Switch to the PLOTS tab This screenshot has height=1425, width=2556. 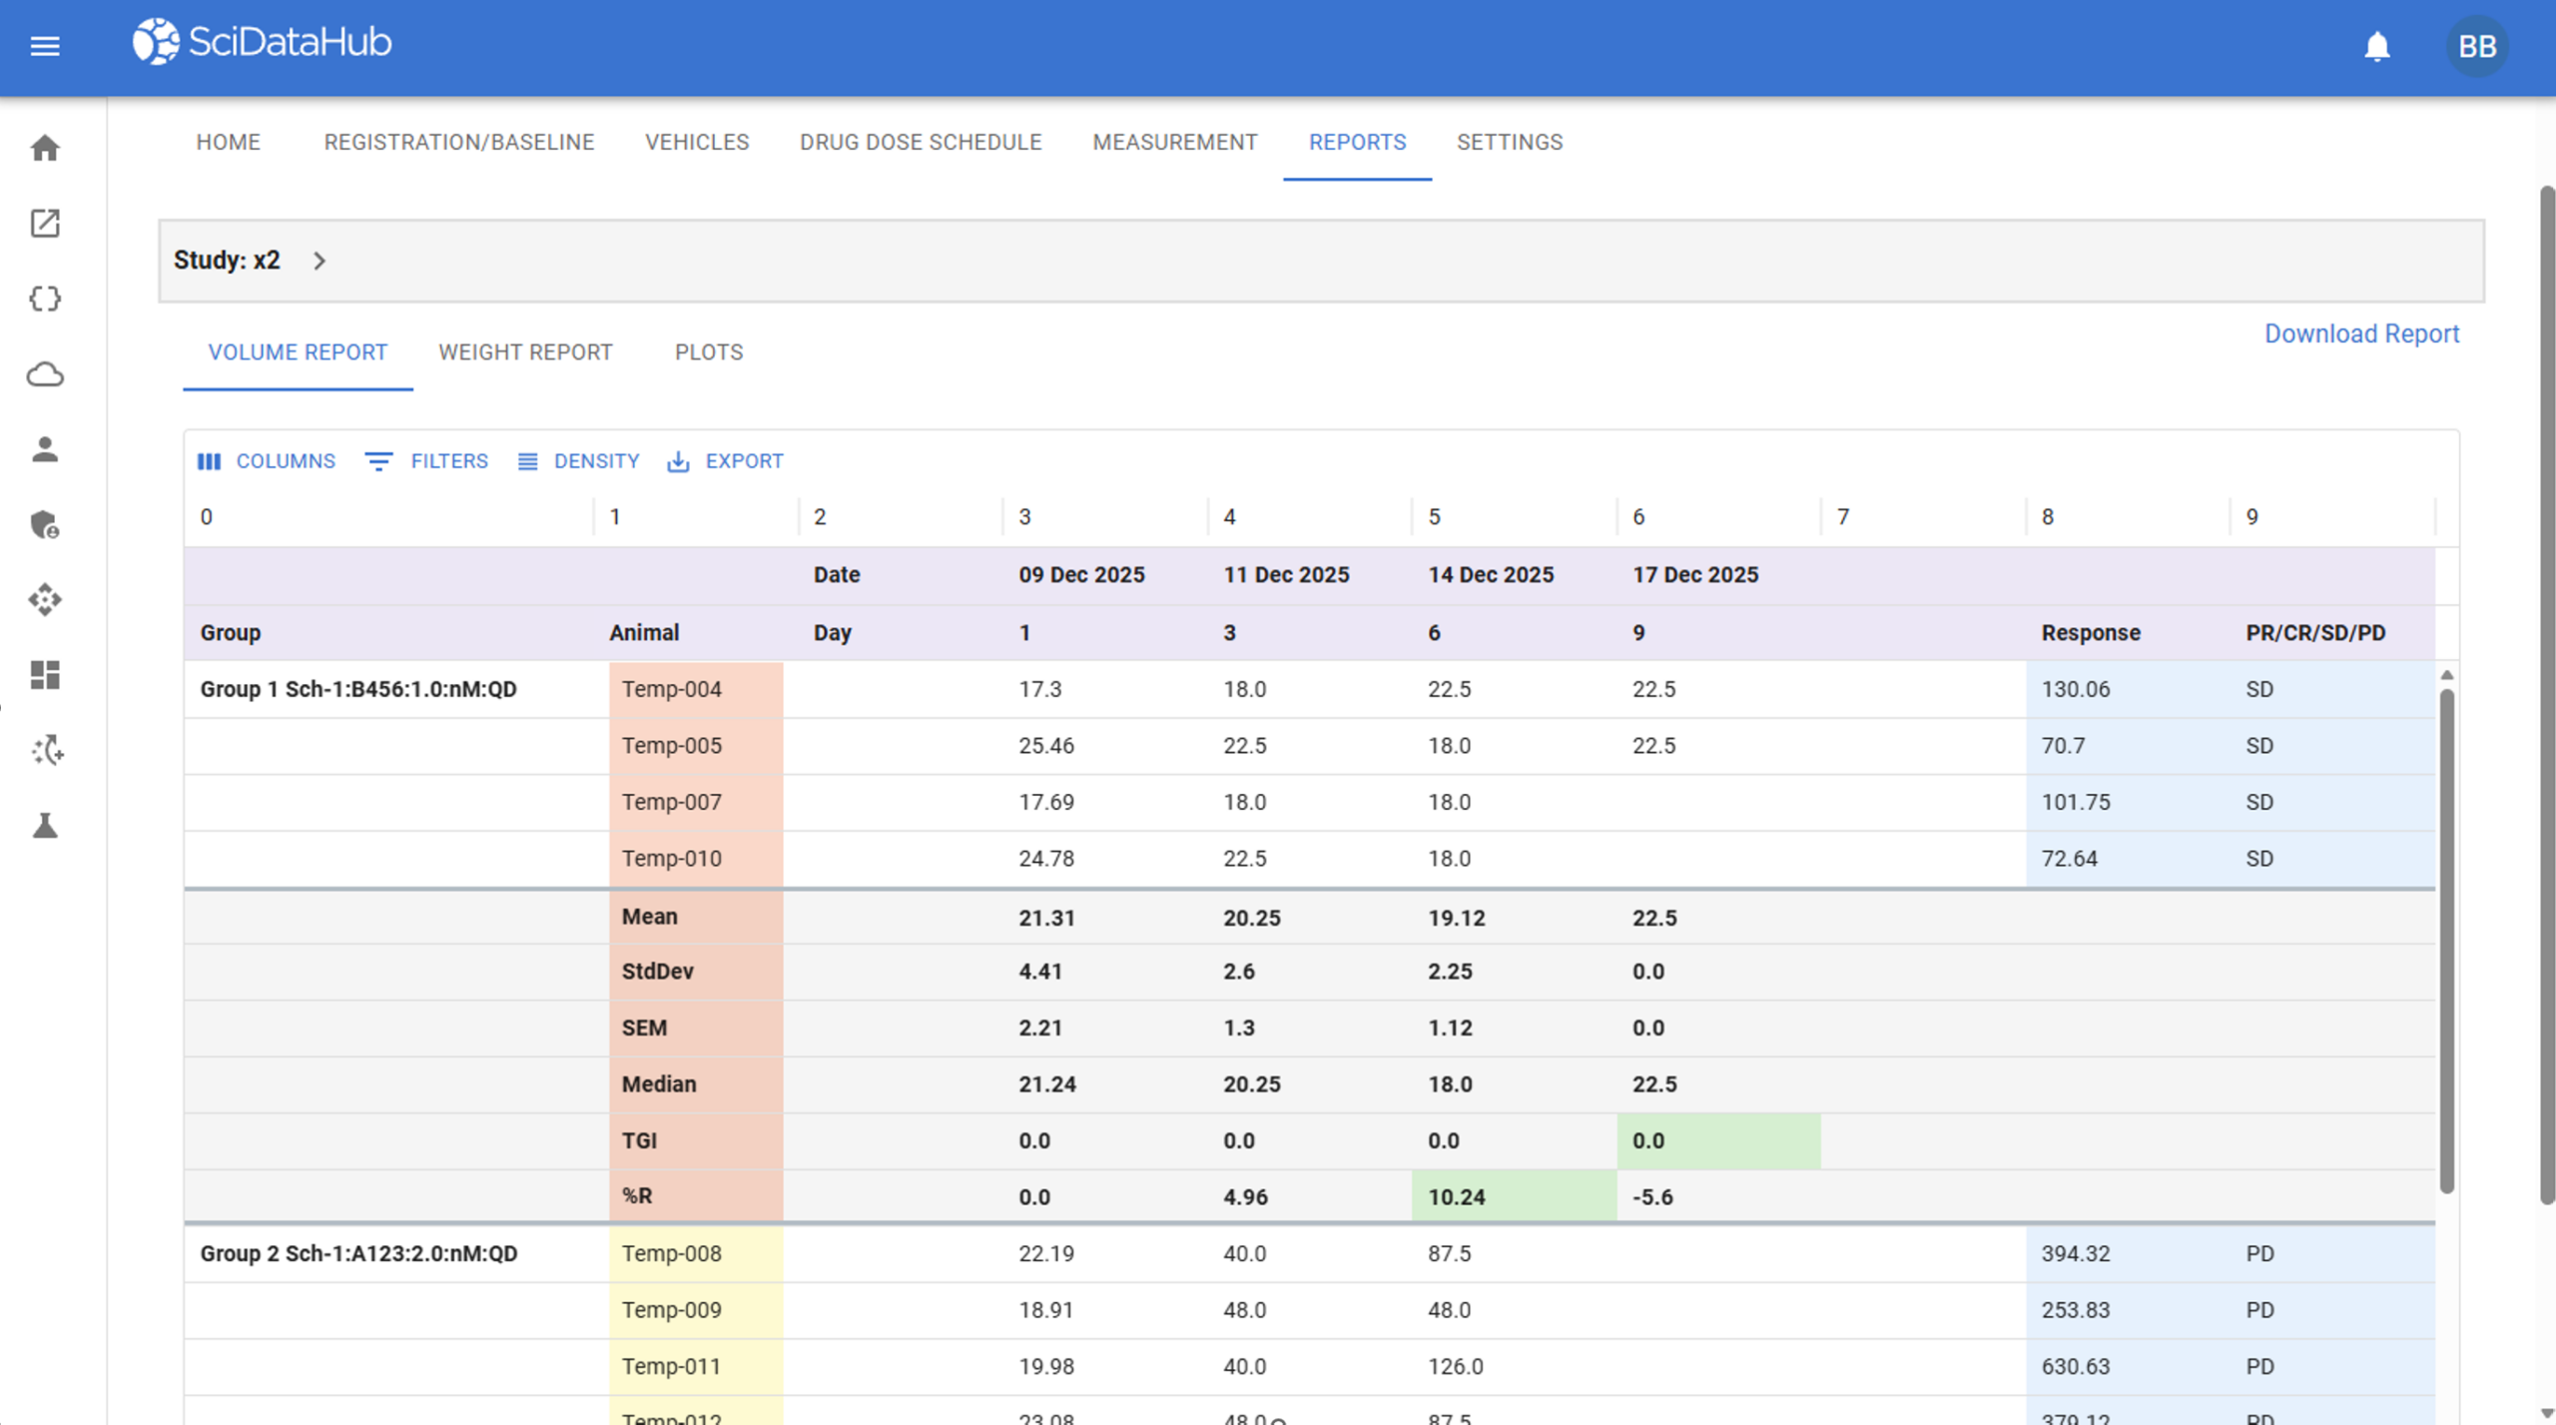tap(709, 353)
